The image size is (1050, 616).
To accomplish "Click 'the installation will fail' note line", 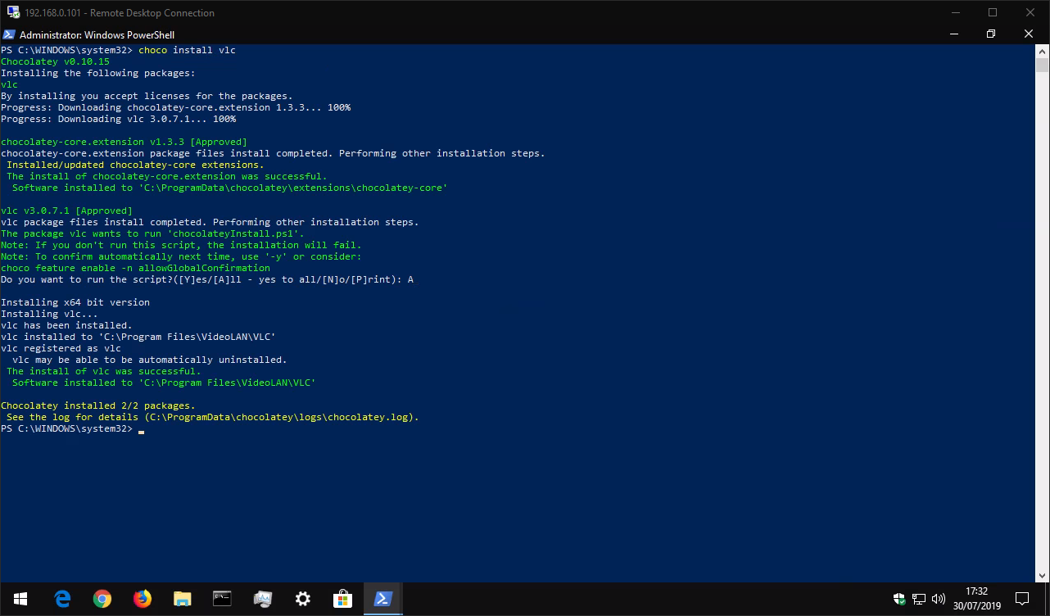I will (181, 245).
